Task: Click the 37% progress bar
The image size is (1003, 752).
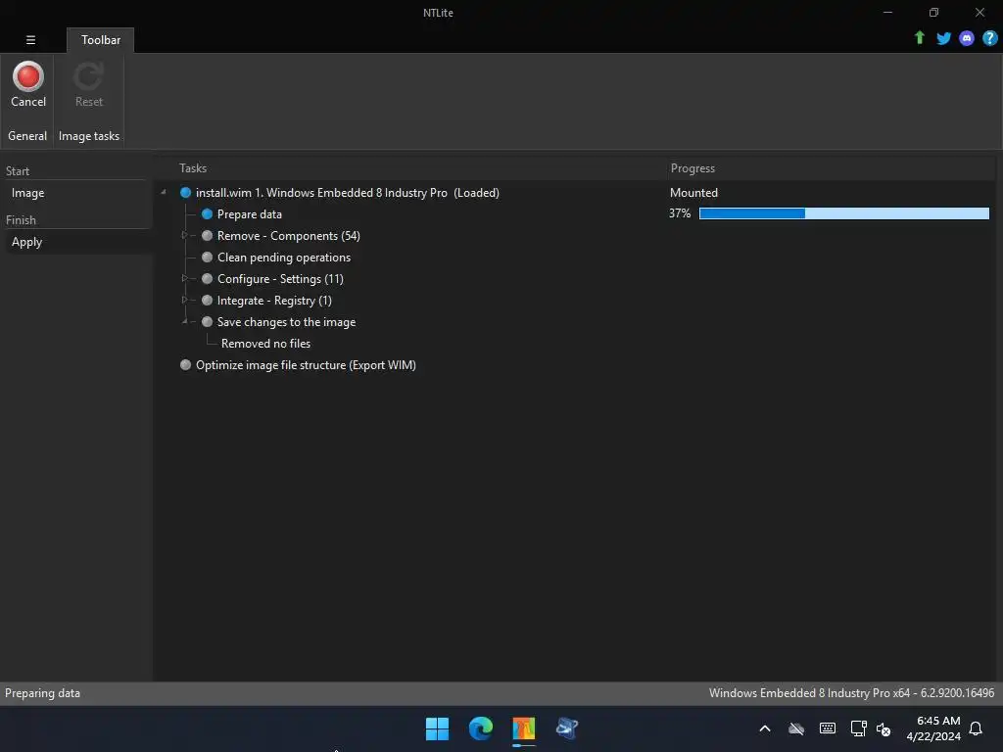Action: (x=843, y=213)
